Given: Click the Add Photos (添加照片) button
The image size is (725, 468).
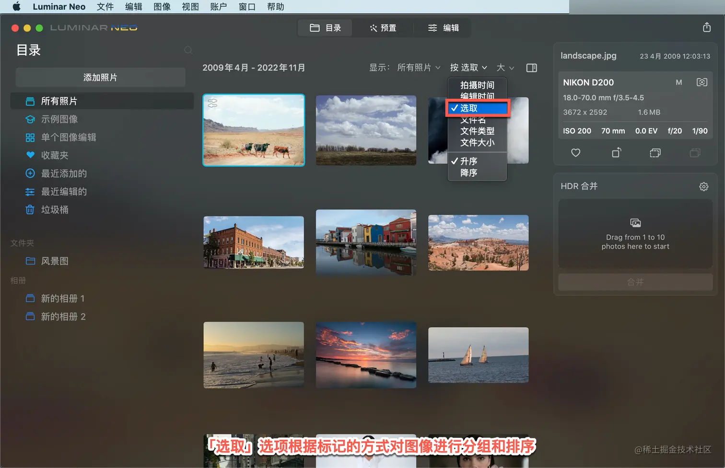Looking at the screenshot, I should pyautogui.click(x=100, y=77).
